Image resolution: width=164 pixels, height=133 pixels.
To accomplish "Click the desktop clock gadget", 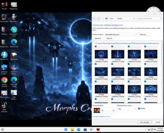I will (154, 9).
